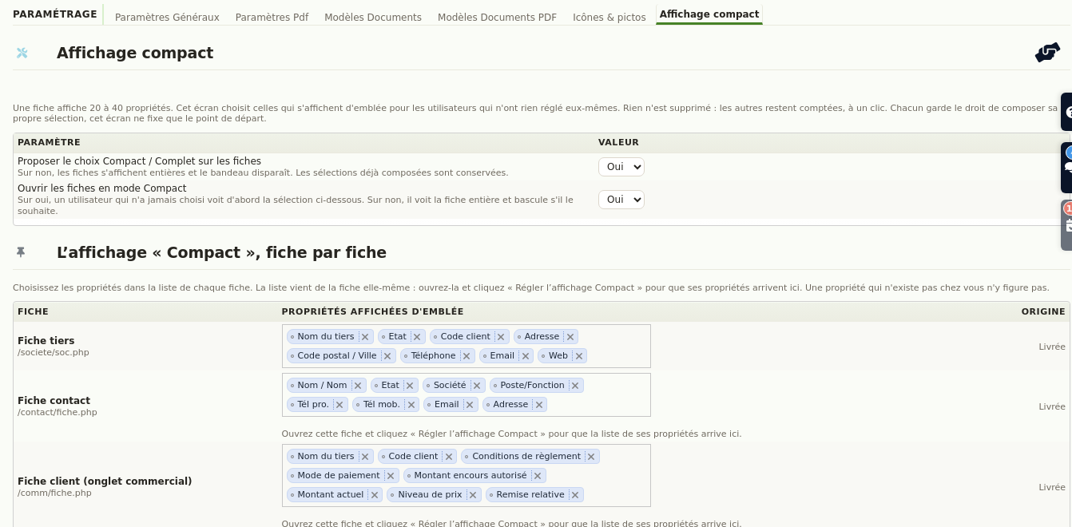
Task: Delete the 'Conditions de règlement' tag
Action: (591, 457)
